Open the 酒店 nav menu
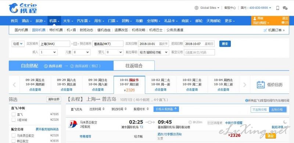 point(26,21)
